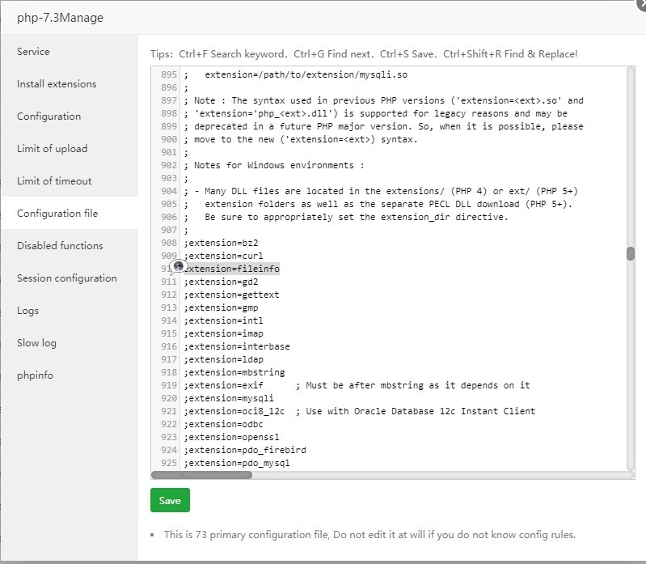Click the ;extension=mysqli line in editor
The width and height of the screenshot is (646, 564).
tap(230, 398)
